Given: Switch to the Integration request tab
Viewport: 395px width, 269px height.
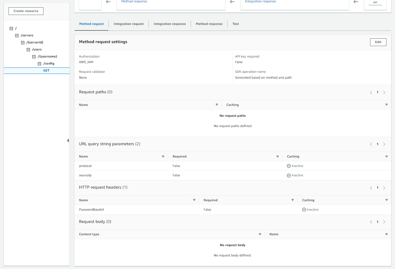Looking at the screenshot, I should tap(128, 24).
